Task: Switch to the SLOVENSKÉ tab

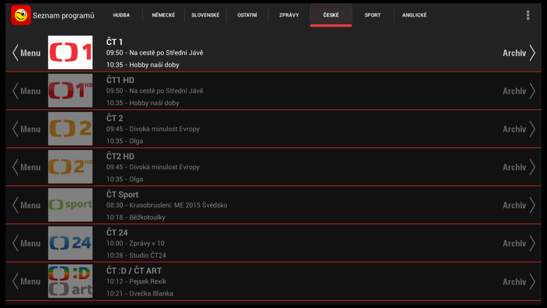Action: (205, 15)
